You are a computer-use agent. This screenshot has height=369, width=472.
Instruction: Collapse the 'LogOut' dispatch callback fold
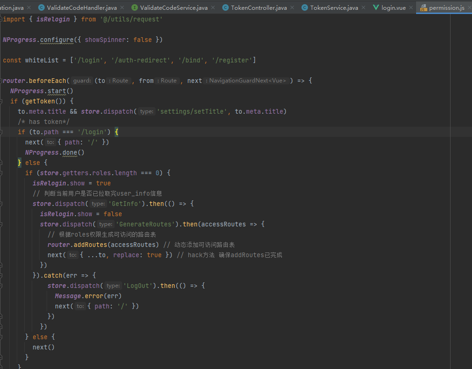(1, 286)
